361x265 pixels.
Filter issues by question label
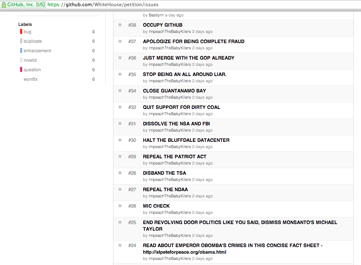(x=32, y=70)
